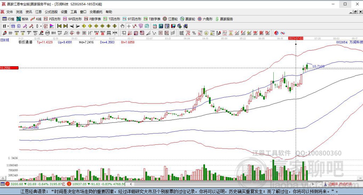363x195 pixels.
Task: Click the small up-triangle at volume pane left
Action: click(3, 178)
